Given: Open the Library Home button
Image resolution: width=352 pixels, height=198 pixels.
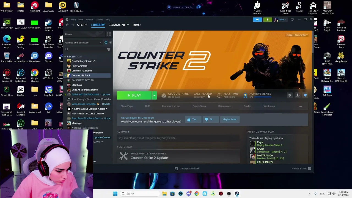Looking at the screenshot, I should coord(84,34).
